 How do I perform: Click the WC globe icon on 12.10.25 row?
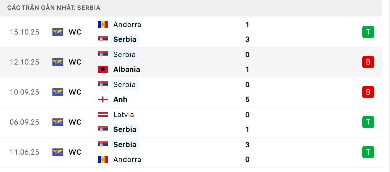[57, 62]
